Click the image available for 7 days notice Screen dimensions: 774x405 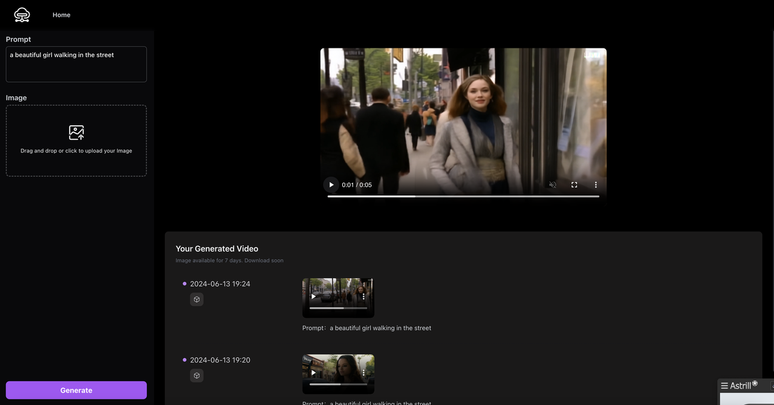(230, 261)
